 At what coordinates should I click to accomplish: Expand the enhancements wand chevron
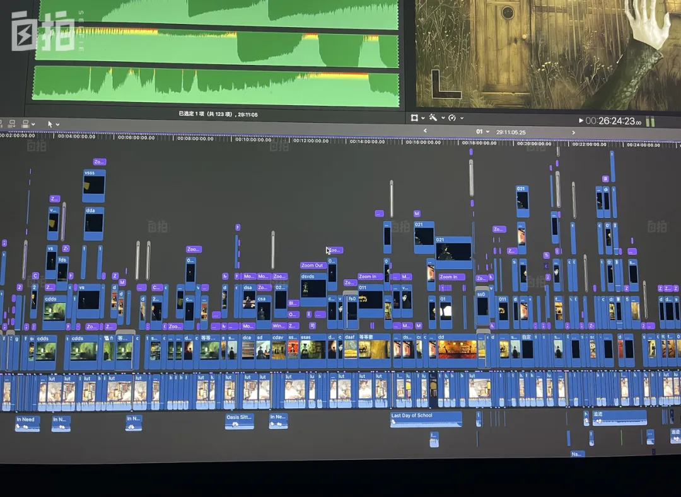(x=443, y=118)
